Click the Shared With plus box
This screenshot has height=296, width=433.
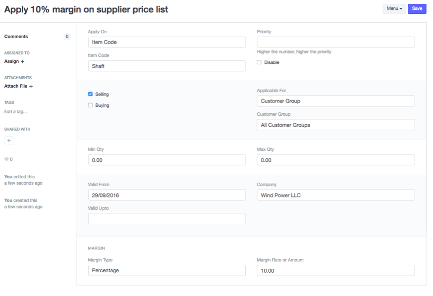tap(9, 141)
